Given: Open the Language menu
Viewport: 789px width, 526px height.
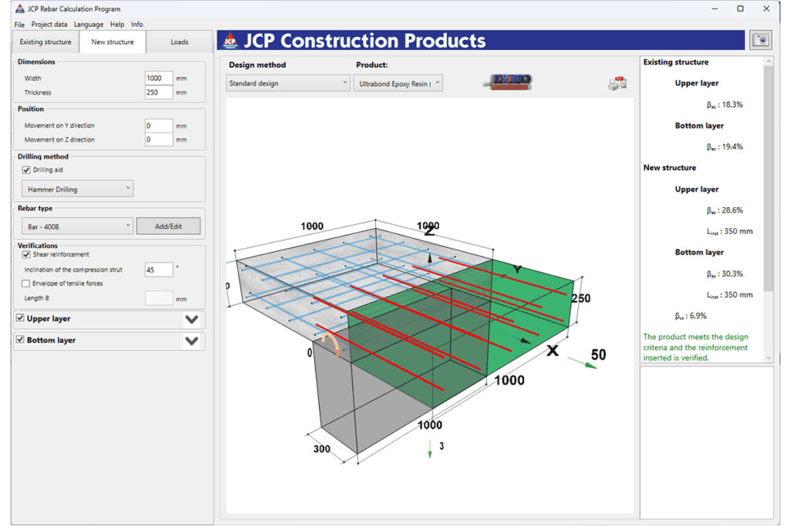Looking at the screenshot, I should [89, 24].
